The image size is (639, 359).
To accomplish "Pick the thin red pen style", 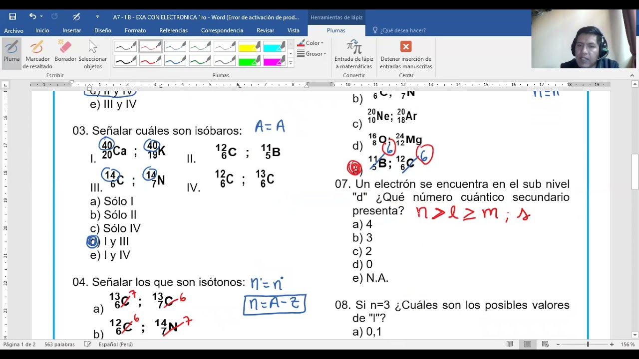I will pos(150,47).
